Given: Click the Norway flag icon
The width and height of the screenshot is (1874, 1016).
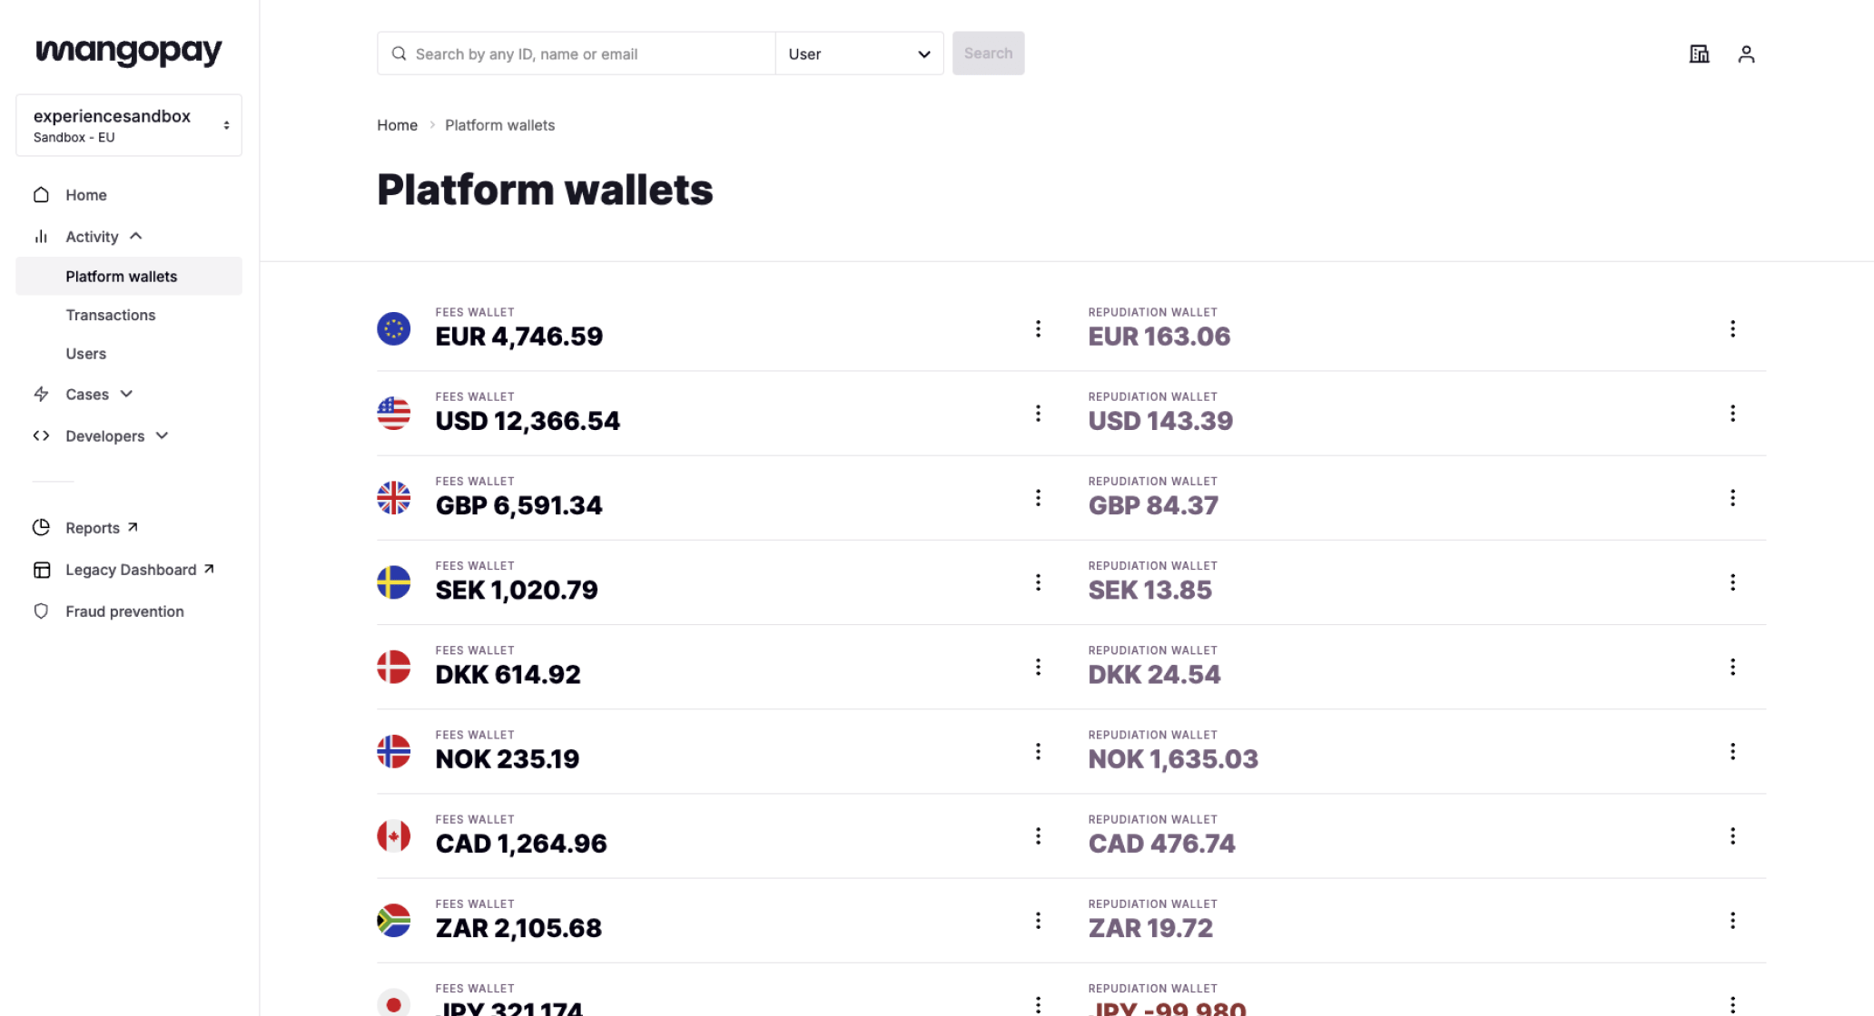Looking at the screenshot, I should [393, 751].
